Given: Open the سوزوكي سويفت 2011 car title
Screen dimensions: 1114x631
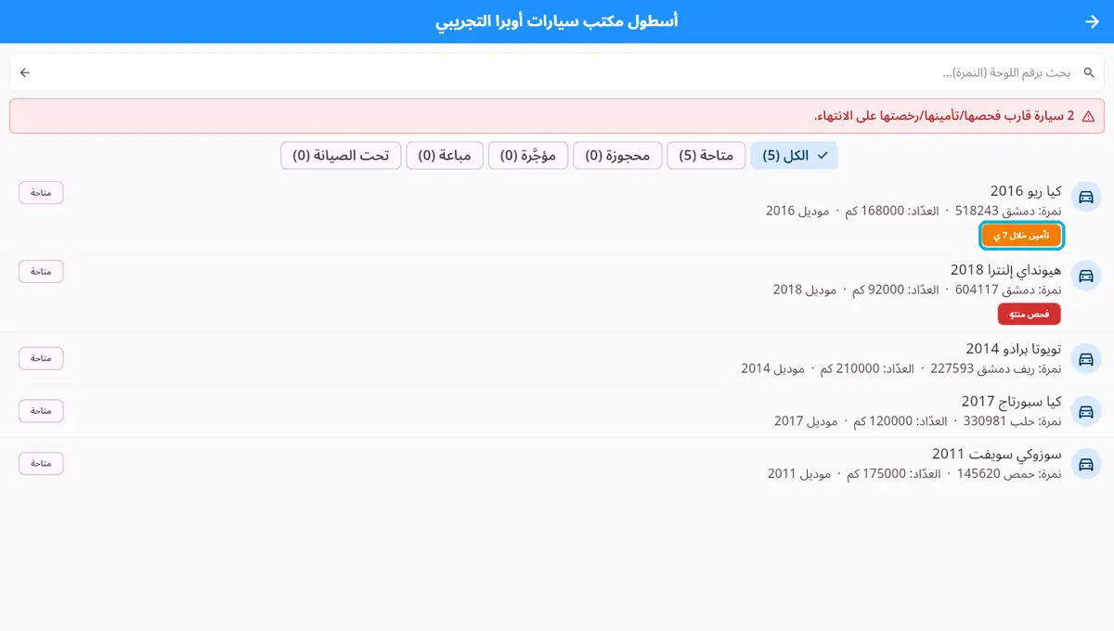Looking at the screenshot, I should (997, 454).
